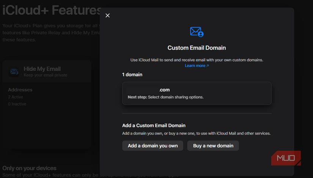
Task: Click Add a domain you own
Action: click(153, 146)
